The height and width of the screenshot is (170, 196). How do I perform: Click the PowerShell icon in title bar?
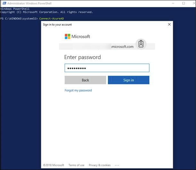(4, 3)
